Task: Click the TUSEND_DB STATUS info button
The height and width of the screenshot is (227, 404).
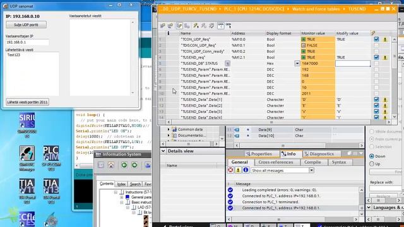Action: click(227, 63)
